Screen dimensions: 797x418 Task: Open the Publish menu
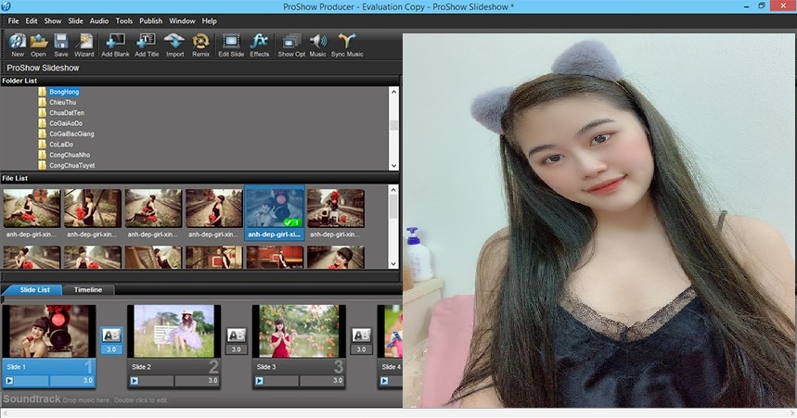tap(151, 20)
